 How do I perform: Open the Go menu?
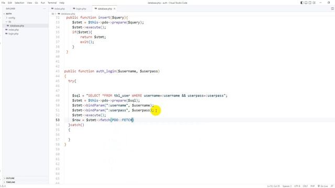[x=36, y=3]
